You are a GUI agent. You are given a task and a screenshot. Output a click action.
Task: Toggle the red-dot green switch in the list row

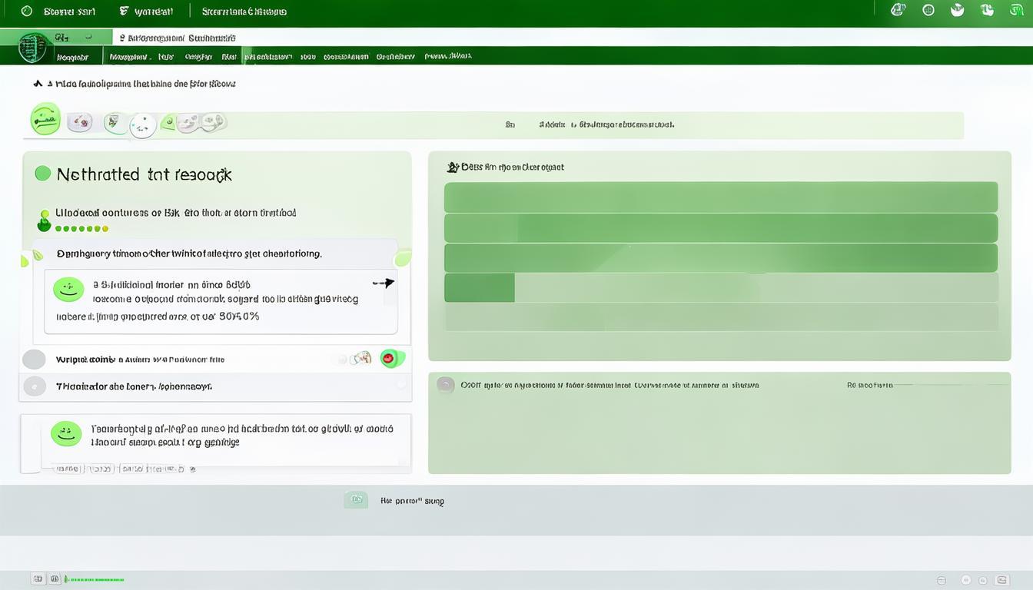click(x=392, y=358)
